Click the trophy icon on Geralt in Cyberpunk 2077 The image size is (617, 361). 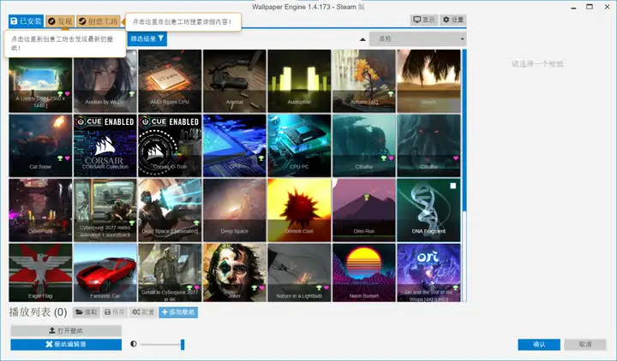click(x=189, y=287)
